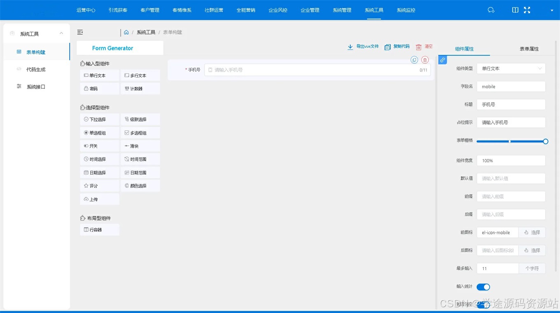Click the 前缀 input field
Image resolution: width=560 pixels, height=313 pixels.
pos(511,196)
